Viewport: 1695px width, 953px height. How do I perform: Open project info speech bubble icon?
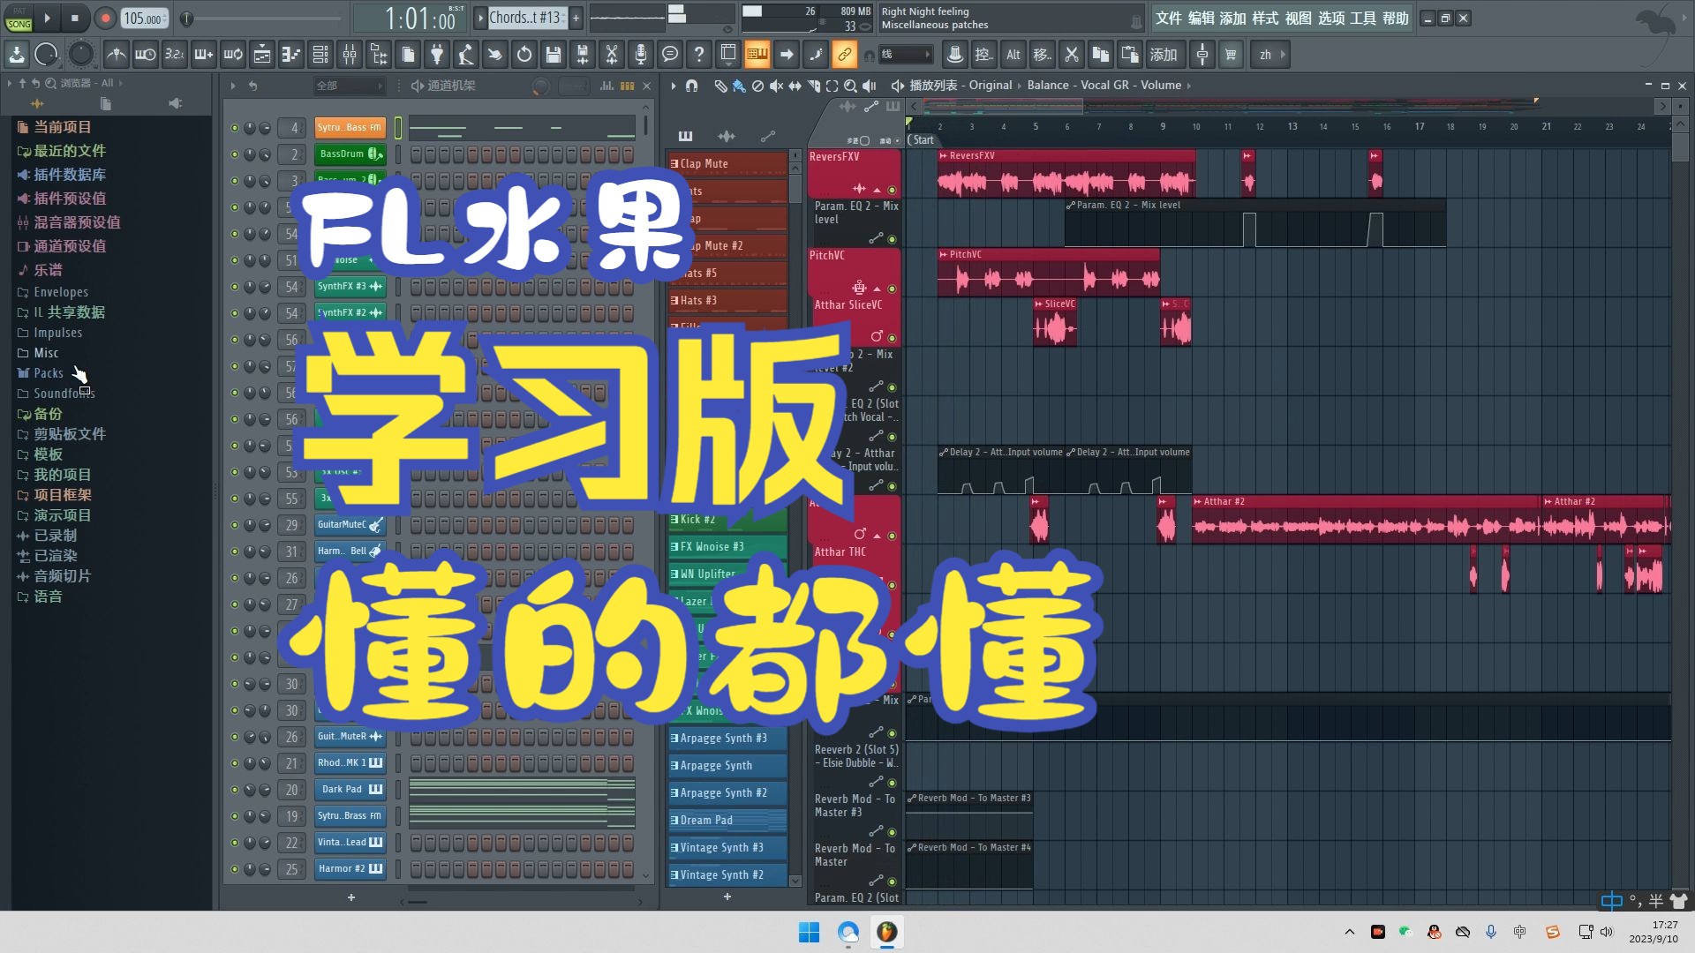click(669, 55)
